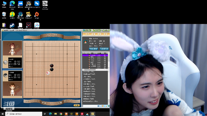Image resolution: width=207 pixels, height=116 pixels.
Task: Click 帮助 (Help) menu item
Action: 99,34
